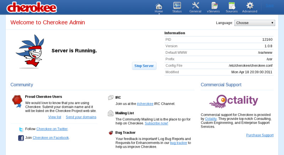Image resolution: width=284 pixels, height=155 pixels.
Task: Open Cherokee on Facebook link
Action: 51,138
